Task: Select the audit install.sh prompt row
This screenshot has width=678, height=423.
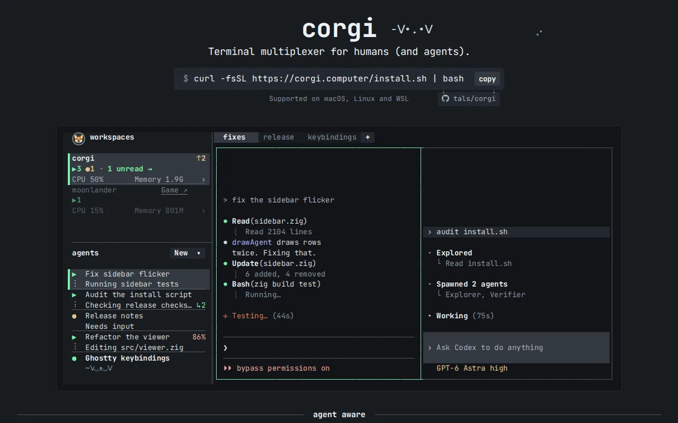Action: [x=516, y=232]
